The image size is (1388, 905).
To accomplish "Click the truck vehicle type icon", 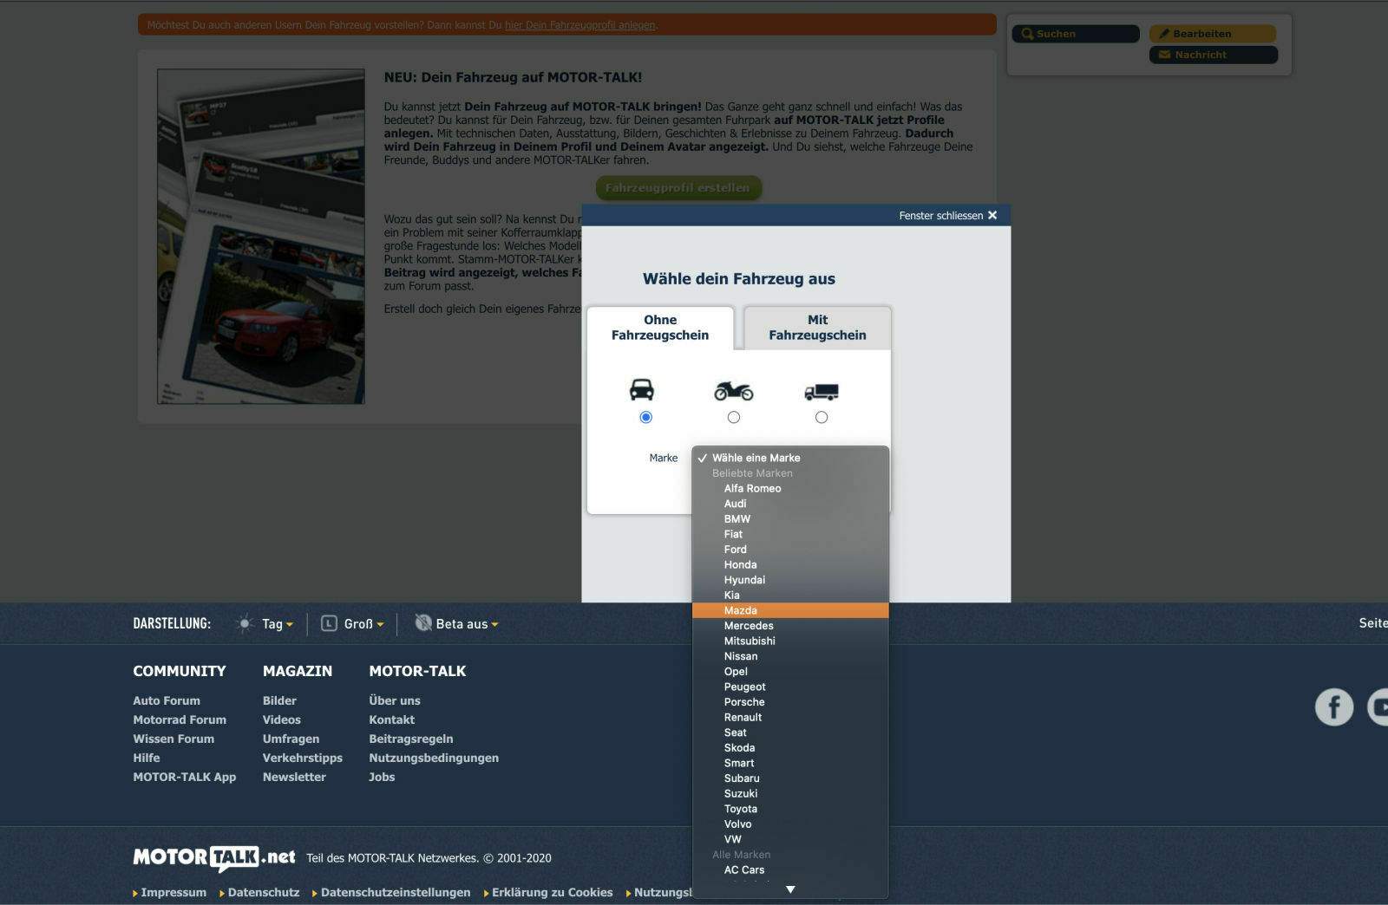I will coord(822,392).
